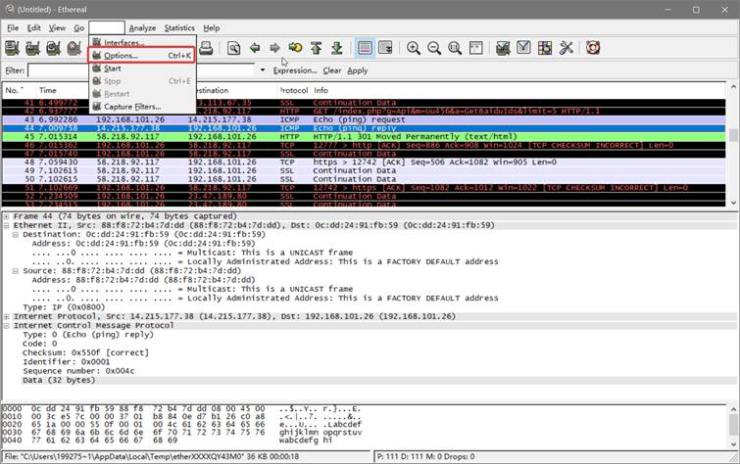Open the Go menu
The height and width of the screenshot is (464, 740).
click(x=78, y=27)
